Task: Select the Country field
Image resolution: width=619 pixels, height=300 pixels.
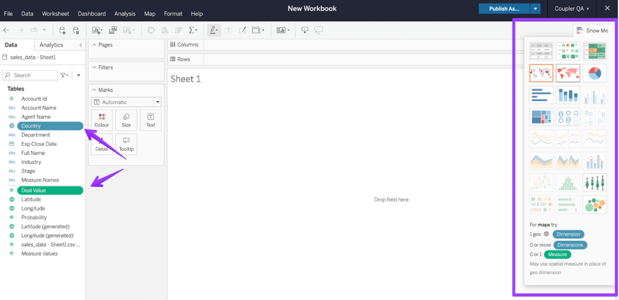Action: coord(50,126)
